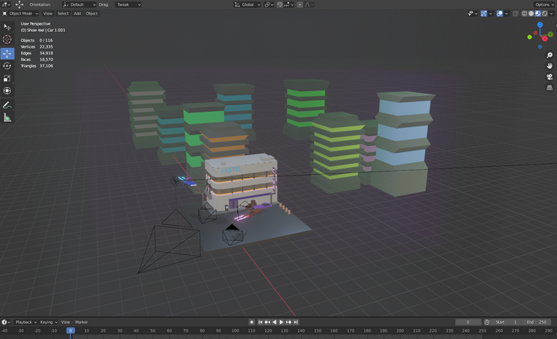The height and width of the screenshot is (339, 557).
Task: Open timeline Keying menu
Action: pos(49,322)
